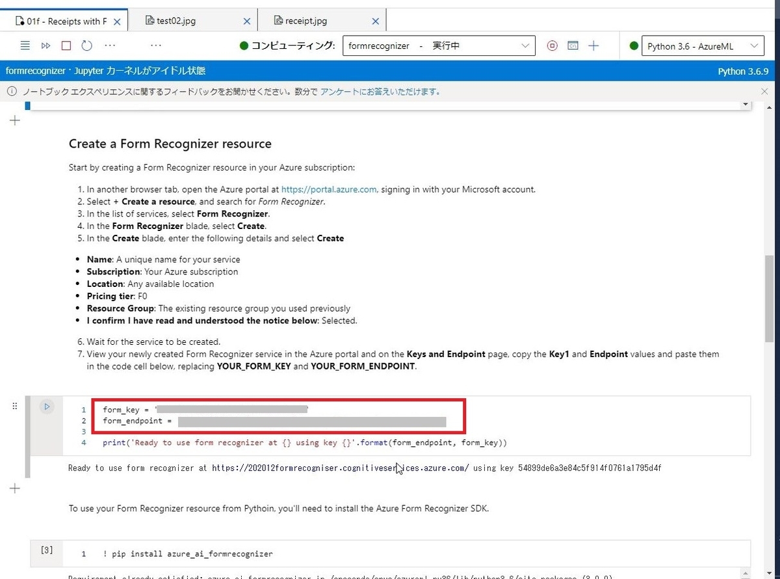The height and width of the screenshot is (579, 780).
Task: Close the receipt.jpg tab
Action: (375, 21)
